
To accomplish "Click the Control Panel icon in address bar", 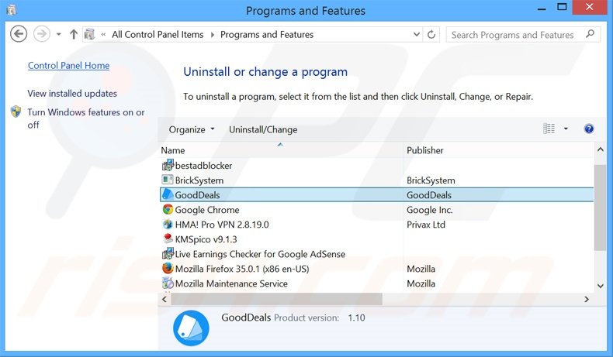I will pos(89,34).
